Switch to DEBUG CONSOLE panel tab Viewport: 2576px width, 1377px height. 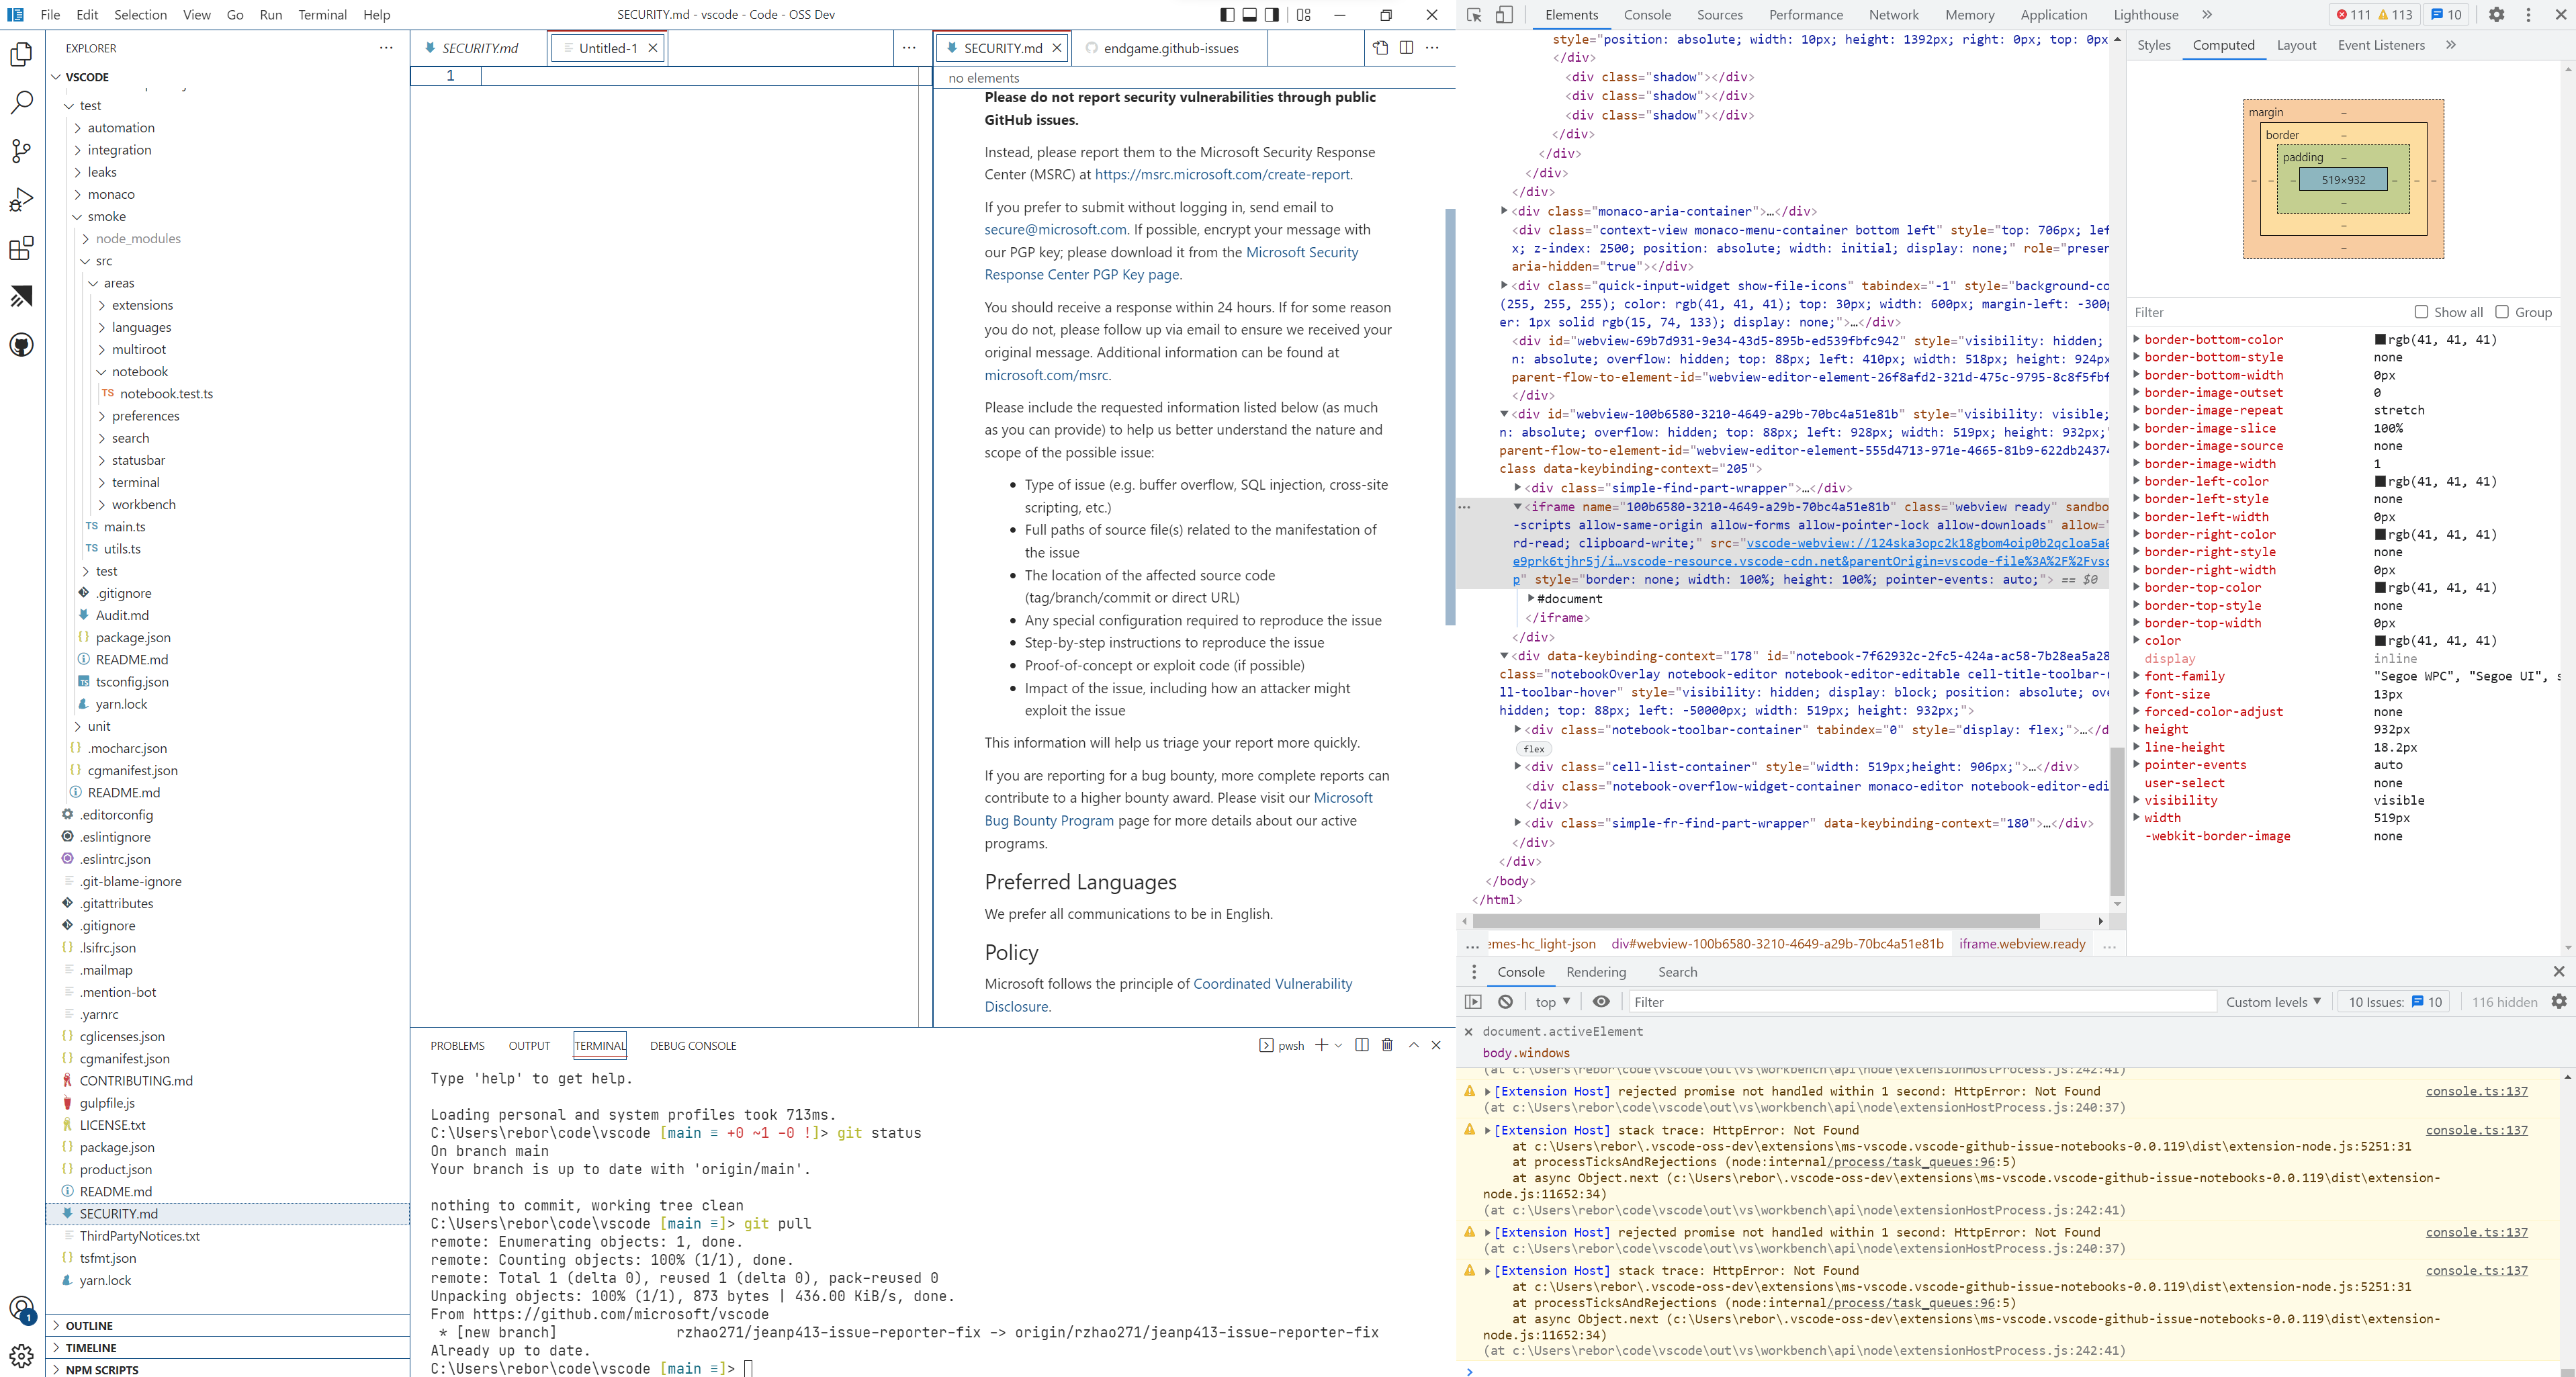[692, 1045]
